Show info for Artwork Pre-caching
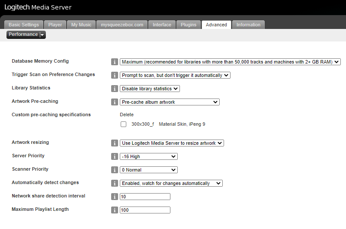Viewport: 346px width, 229px height. (x=114, y=102)
